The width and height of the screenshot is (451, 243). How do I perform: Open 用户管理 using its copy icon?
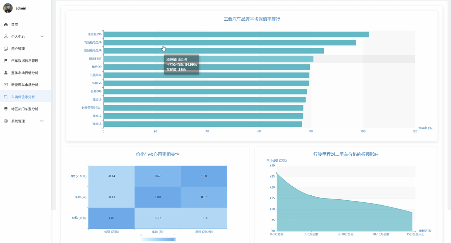coord(6,49)
